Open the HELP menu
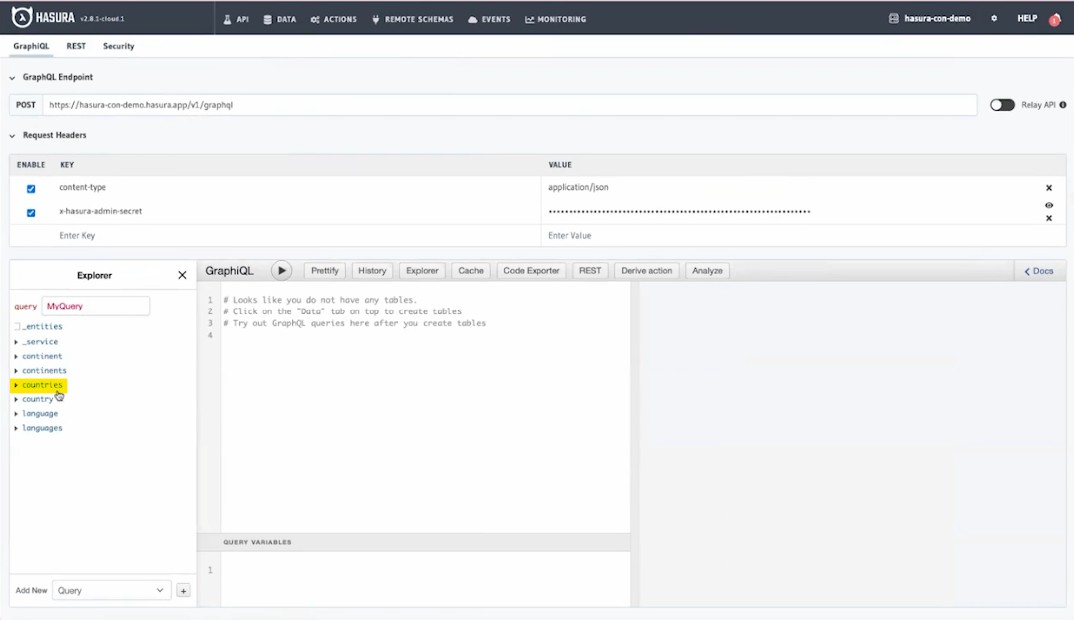 pos(1027,19)
